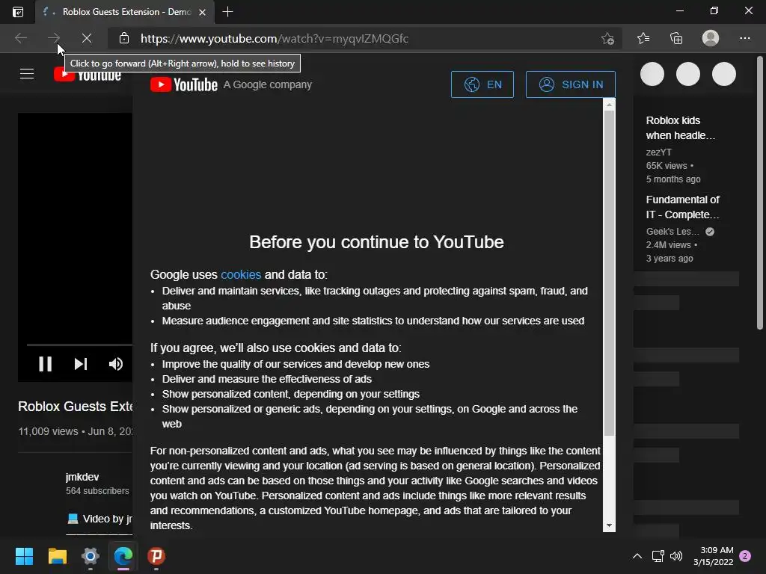View site information lock icon

pyautogui.click(x=124, y=38)
